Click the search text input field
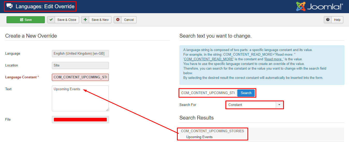Viewport: 349px width, 142px height. (208, 93)
